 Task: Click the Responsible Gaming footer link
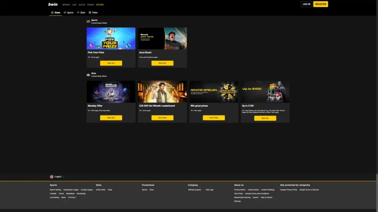point(242,197)
